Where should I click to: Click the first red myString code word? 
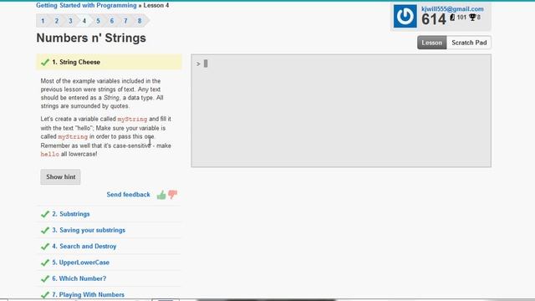click(x=132, y=120)
